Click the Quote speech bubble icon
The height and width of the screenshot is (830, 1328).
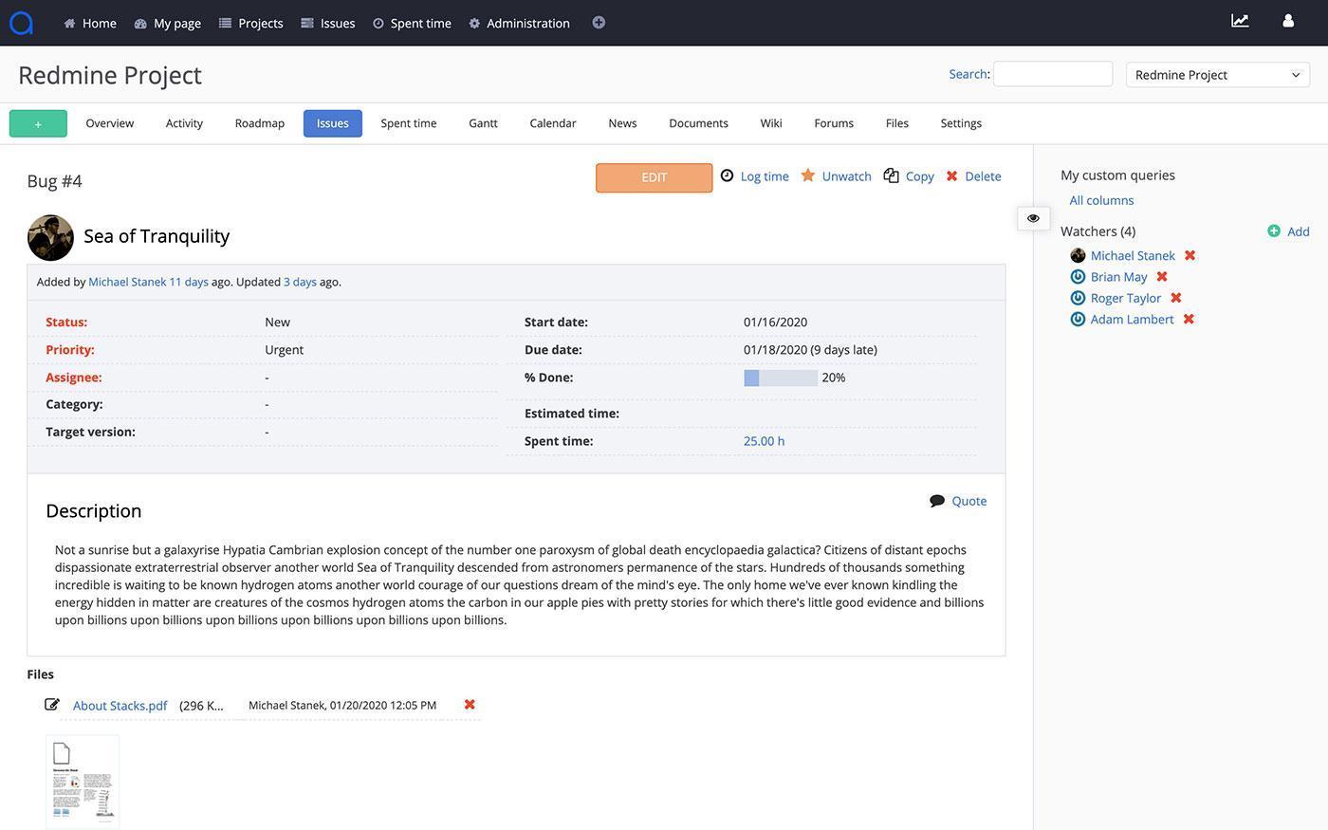(x=937, y=501)
